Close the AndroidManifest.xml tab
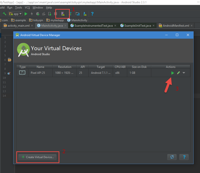The image size is (200, 173). pyautogui.click(x=191, y=26)
